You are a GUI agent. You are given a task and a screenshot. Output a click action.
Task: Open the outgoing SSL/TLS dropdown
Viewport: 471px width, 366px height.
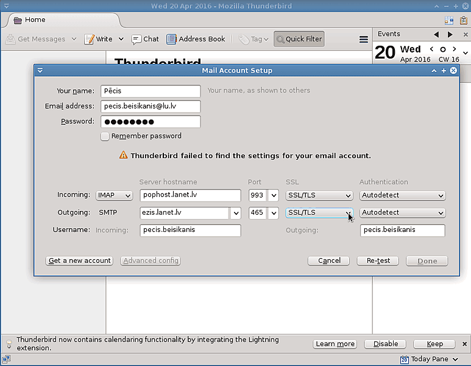(319, 213)
